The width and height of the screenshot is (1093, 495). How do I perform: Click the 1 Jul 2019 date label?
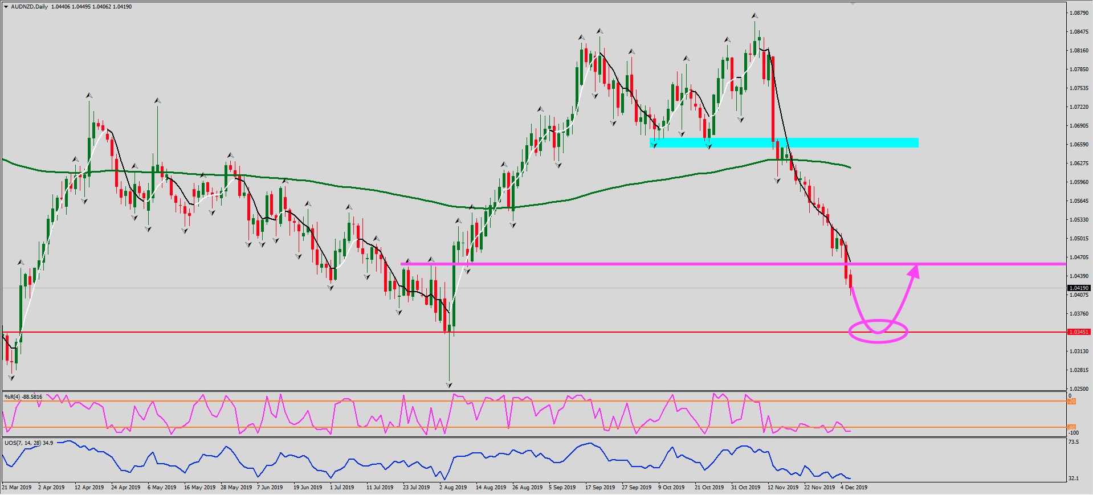(x=342, y=488)
